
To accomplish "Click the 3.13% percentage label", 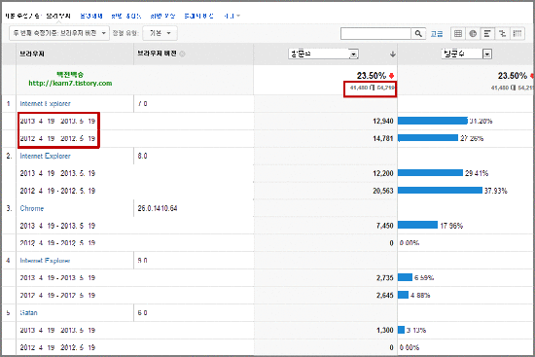I will pyautogui.click(x=416, y=330).
